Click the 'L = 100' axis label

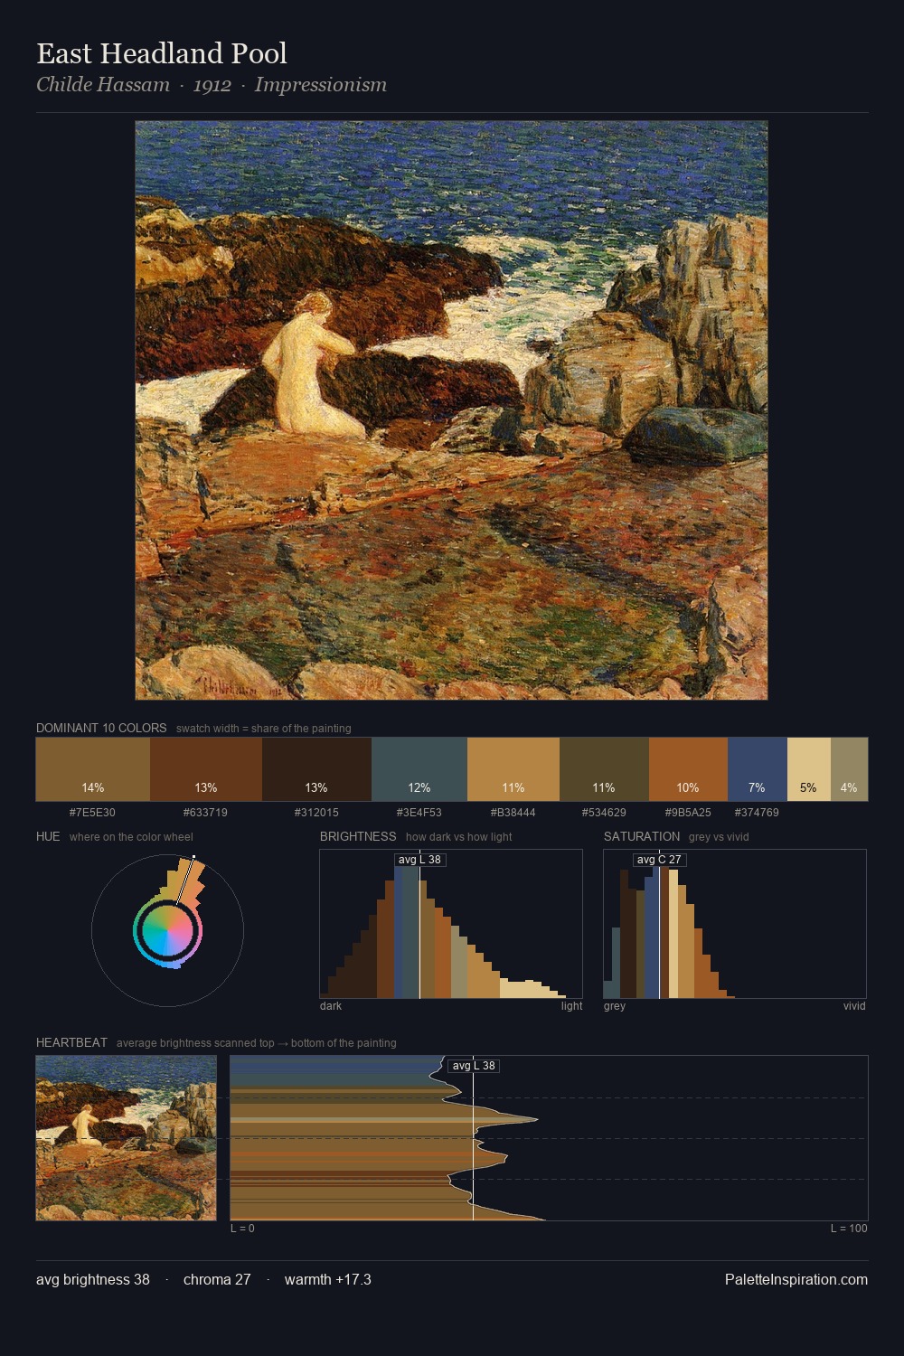849,1229
